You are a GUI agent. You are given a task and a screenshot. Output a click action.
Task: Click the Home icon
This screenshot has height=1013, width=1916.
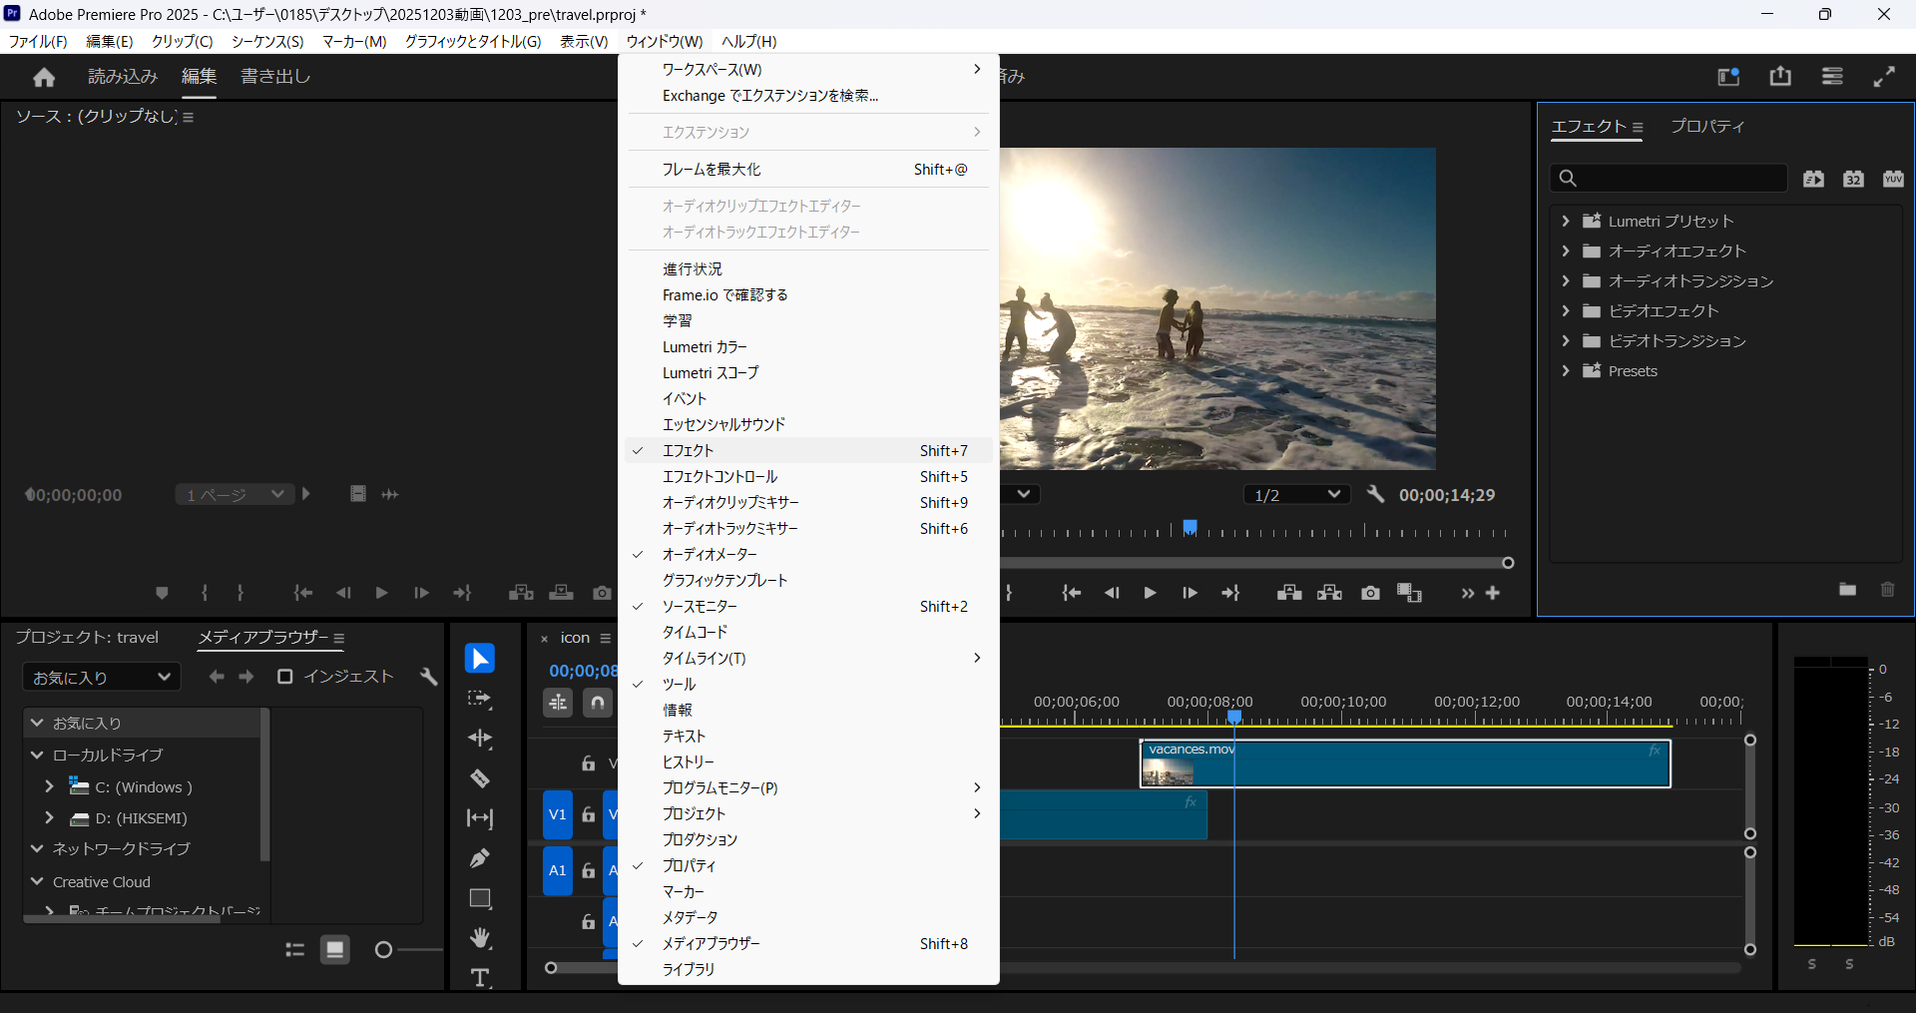point(44,77)
